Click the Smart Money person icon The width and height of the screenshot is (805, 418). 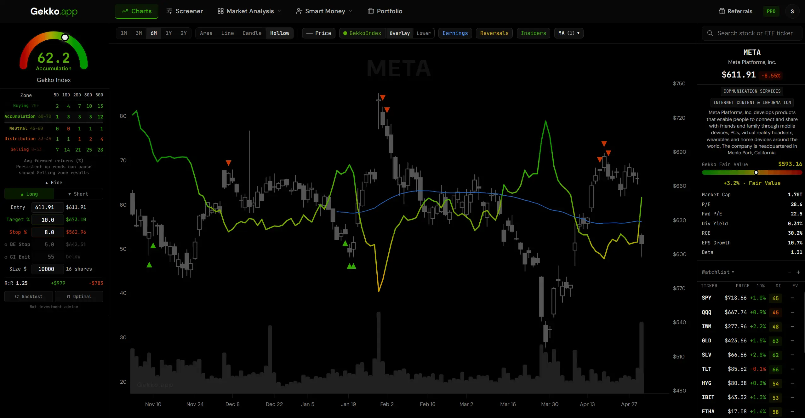[299, 11]
